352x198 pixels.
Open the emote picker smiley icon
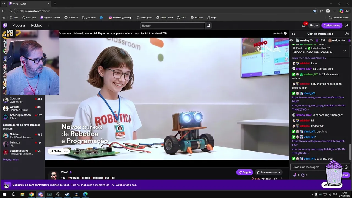click(346, 167)
